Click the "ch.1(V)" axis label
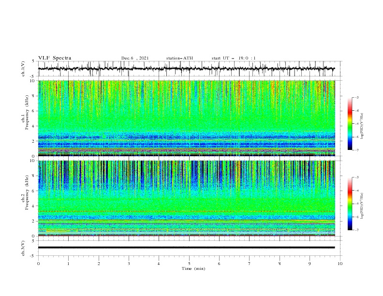 (23, 69)
